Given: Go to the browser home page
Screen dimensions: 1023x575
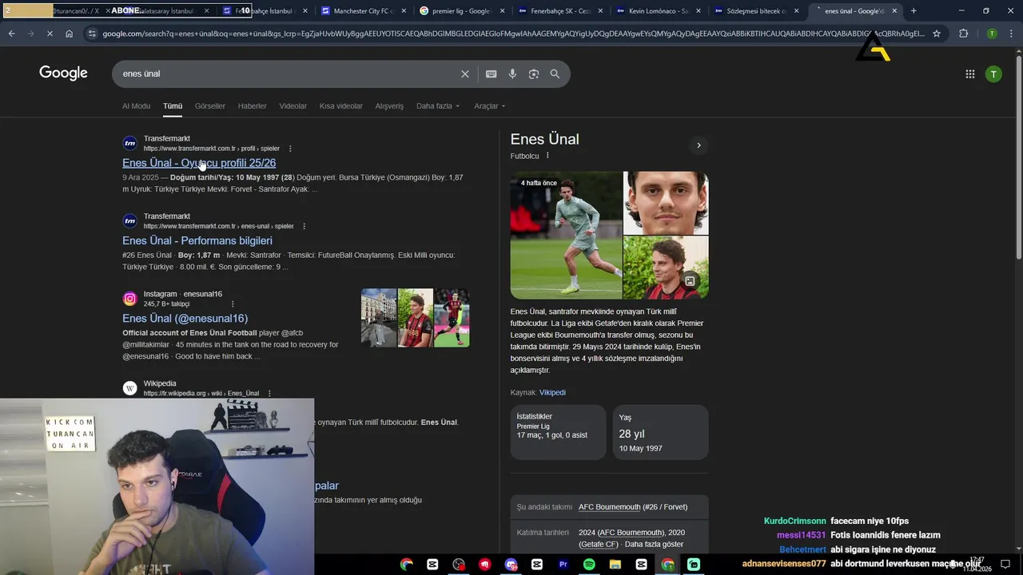Looking at the screenshot, I should [x=70, y=34].
